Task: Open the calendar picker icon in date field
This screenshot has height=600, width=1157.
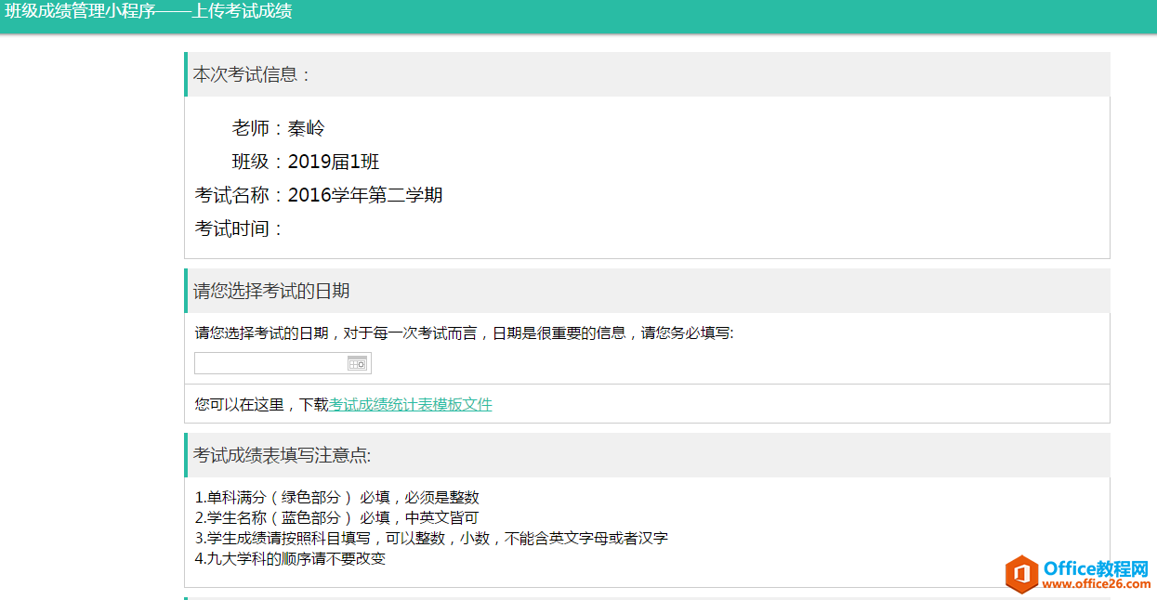Action: point(357,364)
